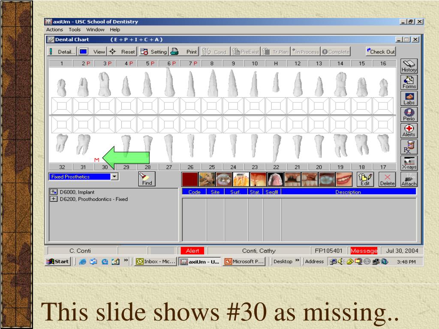Click the Code column header
Screen dimensions: 439x329
(x=194, y=192)
